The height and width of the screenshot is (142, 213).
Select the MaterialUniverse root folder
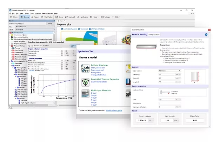tap(18, 33)
